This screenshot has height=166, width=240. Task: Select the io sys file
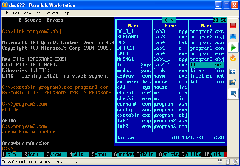point(134,65)
